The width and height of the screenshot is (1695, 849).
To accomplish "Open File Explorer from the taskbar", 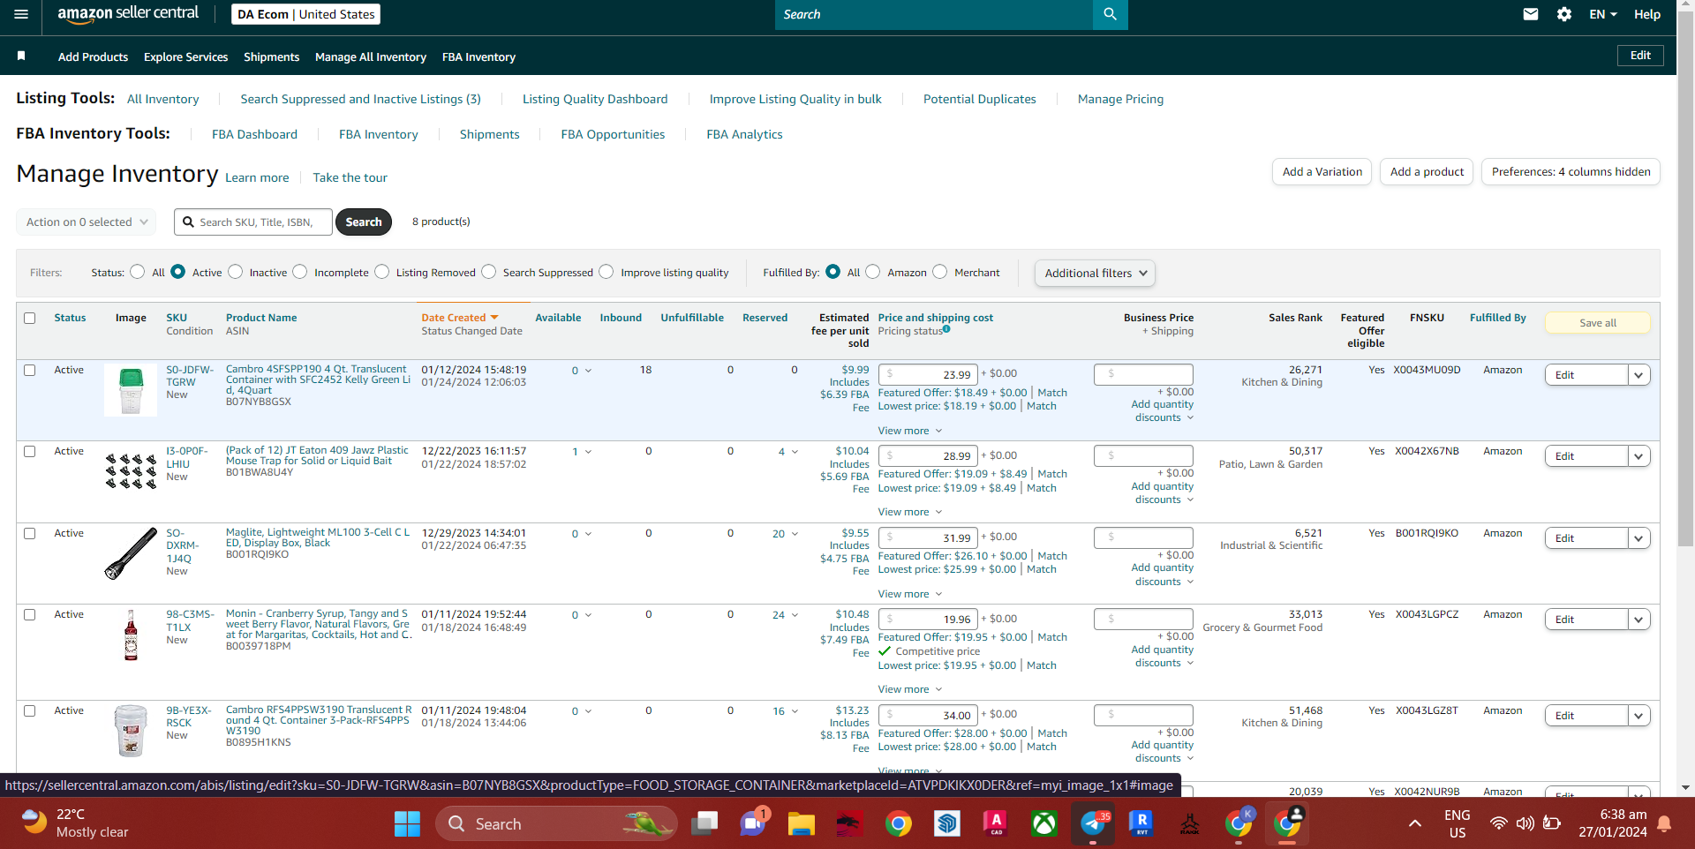I will [801, 824].
